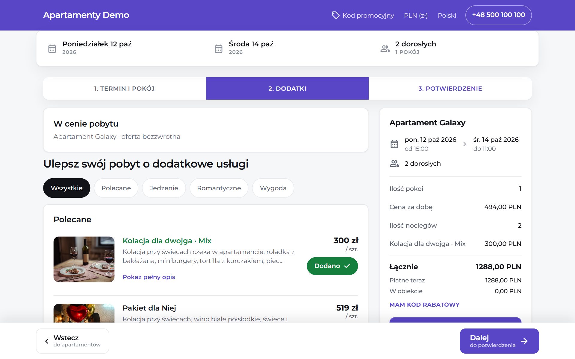575x359 pixels.
Task: Filter add-ons by Polecane
Action: pos(116,188)
